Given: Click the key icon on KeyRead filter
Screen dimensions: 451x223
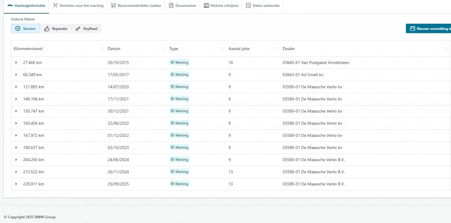Looking at the screenshot, I should pos(78,29).
